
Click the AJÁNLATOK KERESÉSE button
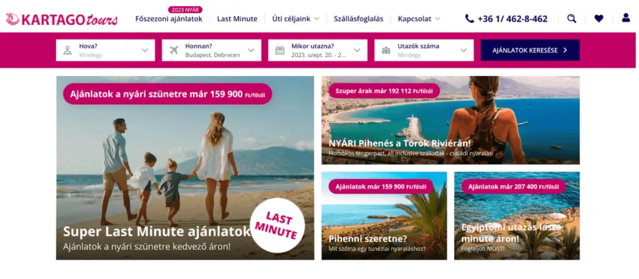(x=530, y=50)
